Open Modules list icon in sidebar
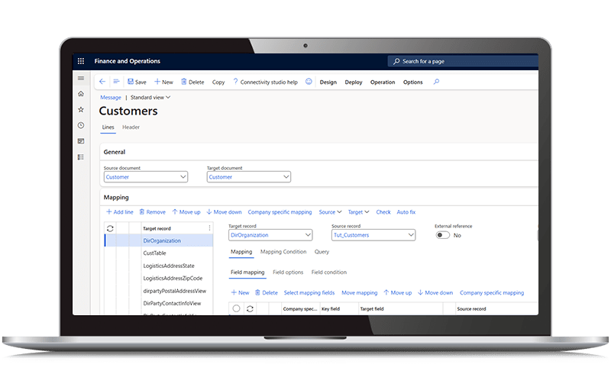Viewport: 611px width, 387px height. pos(81,157)
